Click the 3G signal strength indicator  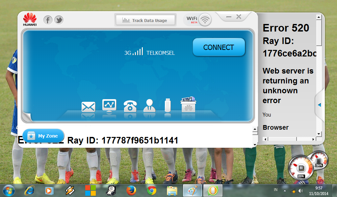[134, 52]
